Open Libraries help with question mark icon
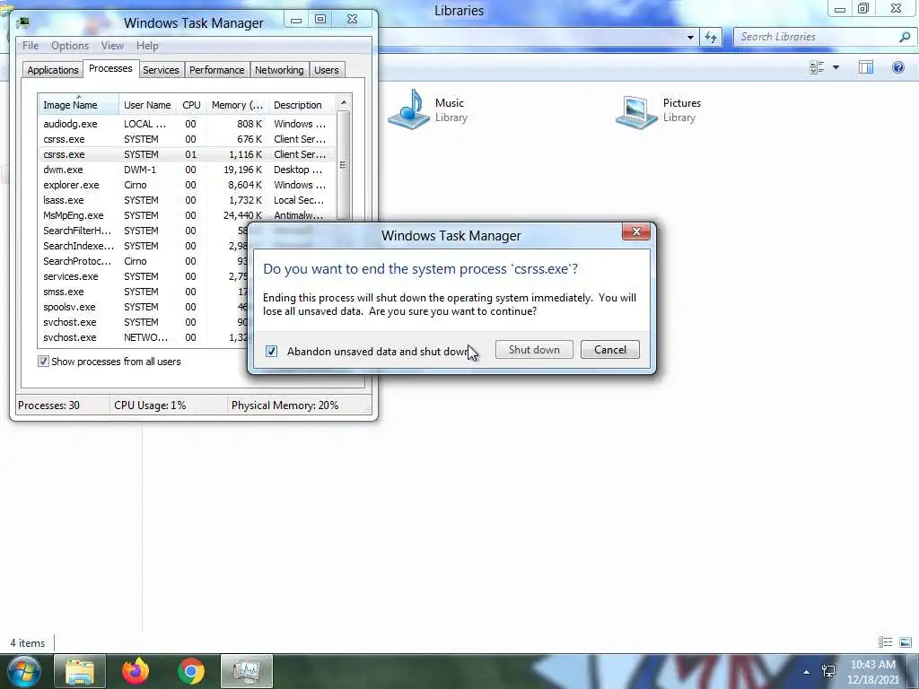Screen dimensions: 919x689 (x=897, y=67)
